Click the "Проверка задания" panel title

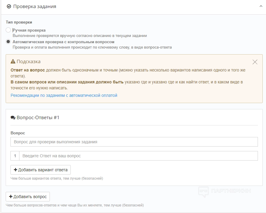coord(35,6)
